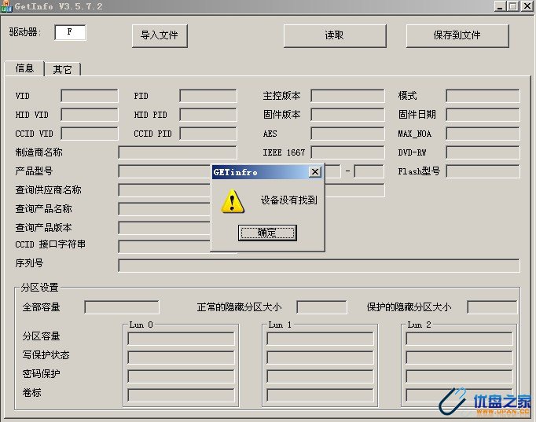The image size is (536, 422).
Task: Click the 主控版本 field
Action: click(347, 96)
